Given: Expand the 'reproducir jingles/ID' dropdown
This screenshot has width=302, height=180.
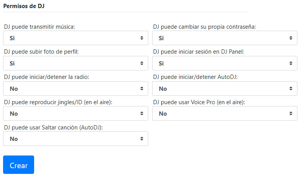Looking at the screenshot, I should (x=75, y=114).
